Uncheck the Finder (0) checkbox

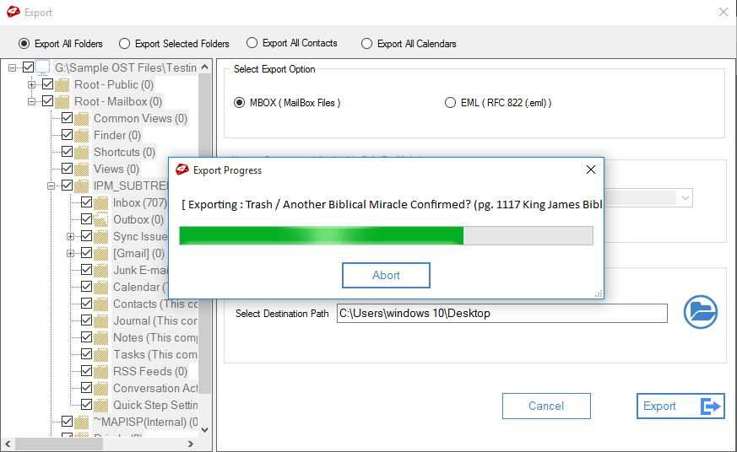pyautogui.click(x=68, y=135)
